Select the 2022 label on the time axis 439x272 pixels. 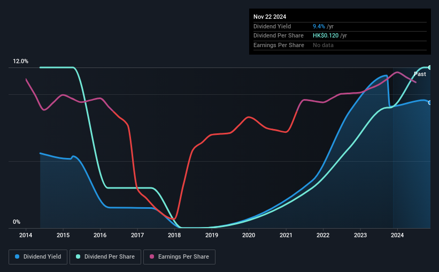pyautogui.click(x=323, y=235)
